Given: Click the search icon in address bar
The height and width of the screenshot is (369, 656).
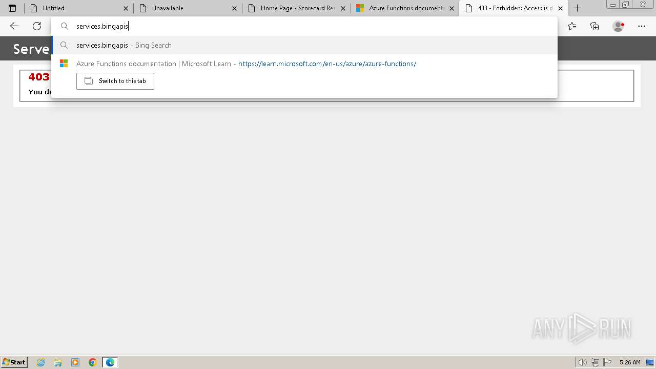Looking at the screenshot, I should 64,26.
